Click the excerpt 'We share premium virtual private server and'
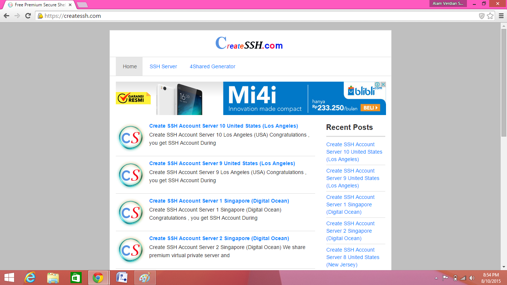Screen dimensions: 507x285 [227, 251]
